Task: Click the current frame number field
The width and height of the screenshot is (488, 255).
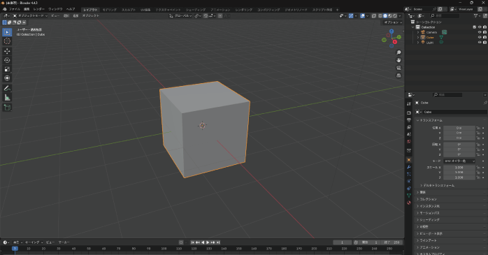Action: click(x=343, y=242)
